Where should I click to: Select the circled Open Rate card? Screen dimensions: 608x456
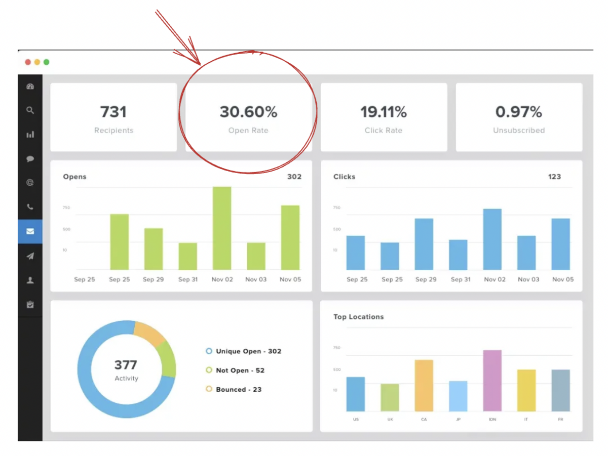coord(248,117)
